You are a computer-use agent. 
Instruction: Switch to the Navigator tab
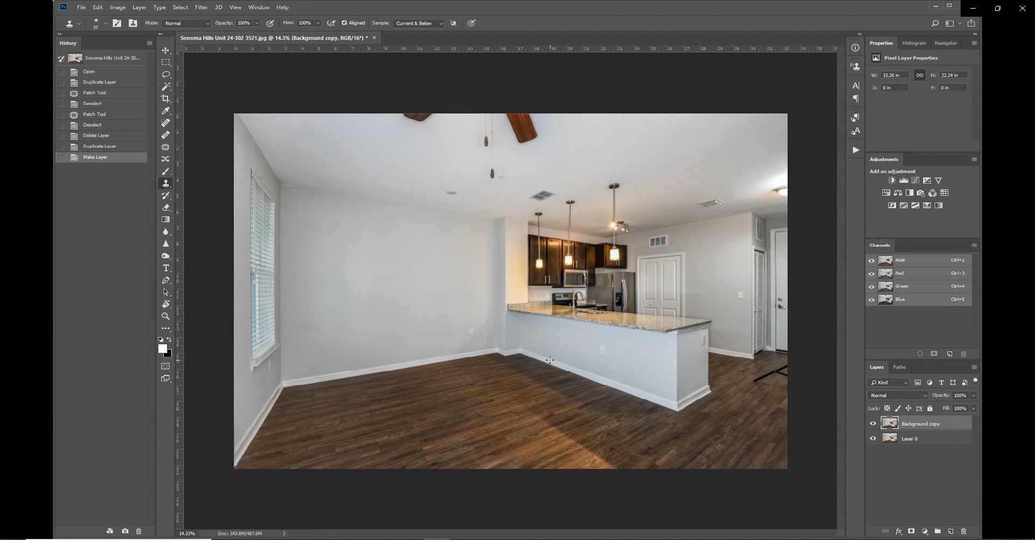click(946, 43)
